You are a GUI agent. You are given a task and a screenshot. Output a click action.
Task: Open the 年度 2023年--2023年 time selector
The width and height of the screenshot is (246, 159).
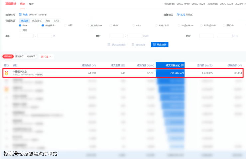click(33, 15)
